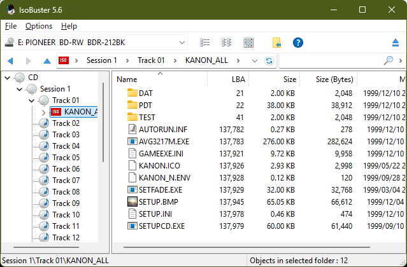
Task: Expand chevron after Session 1 in breadcrumb
Action: coord(127,60)
